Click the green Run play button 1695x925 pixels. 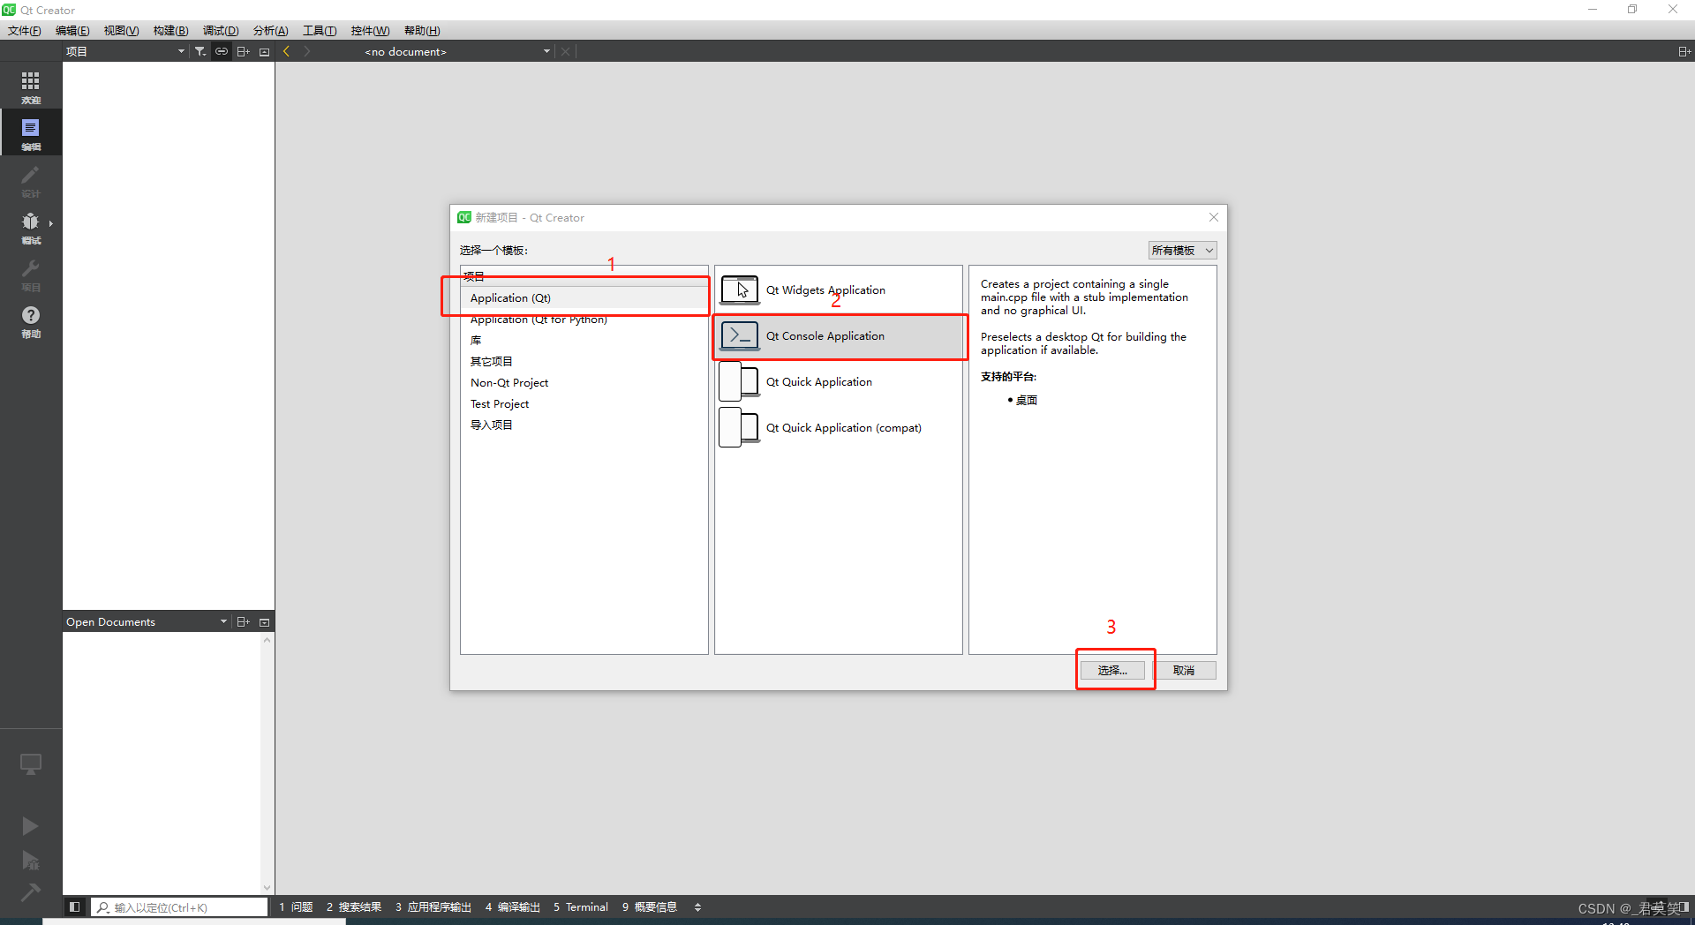(30, 826)
